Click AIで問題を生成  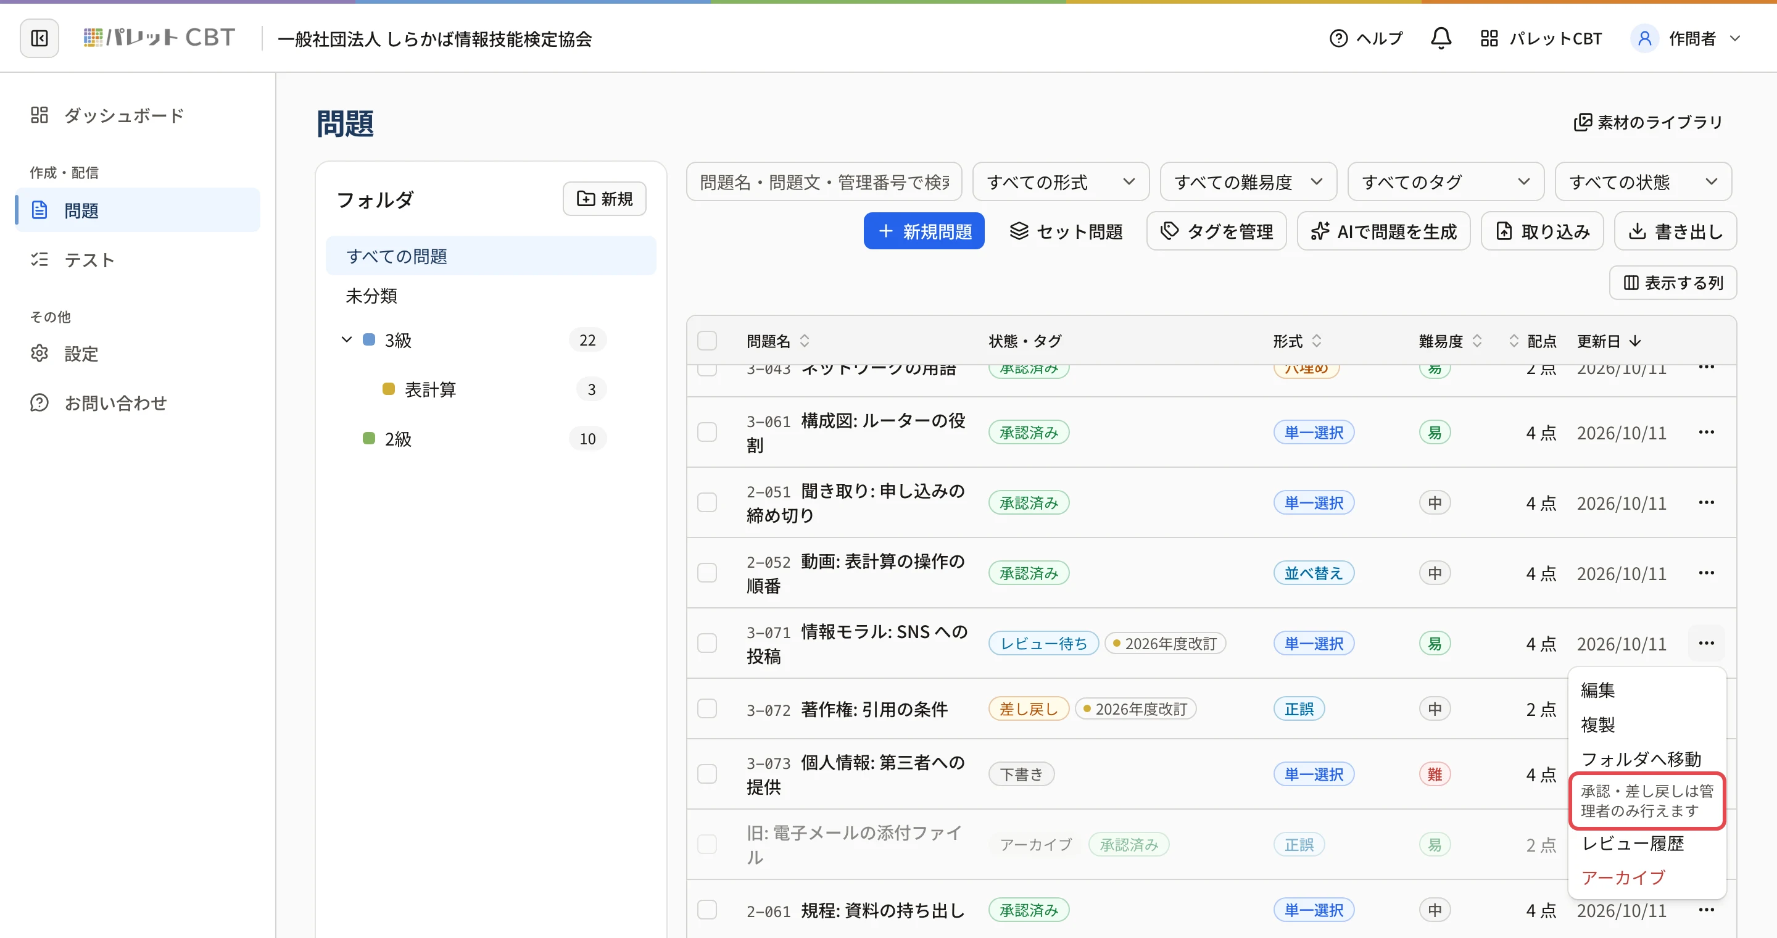[x=1383, y=231]
